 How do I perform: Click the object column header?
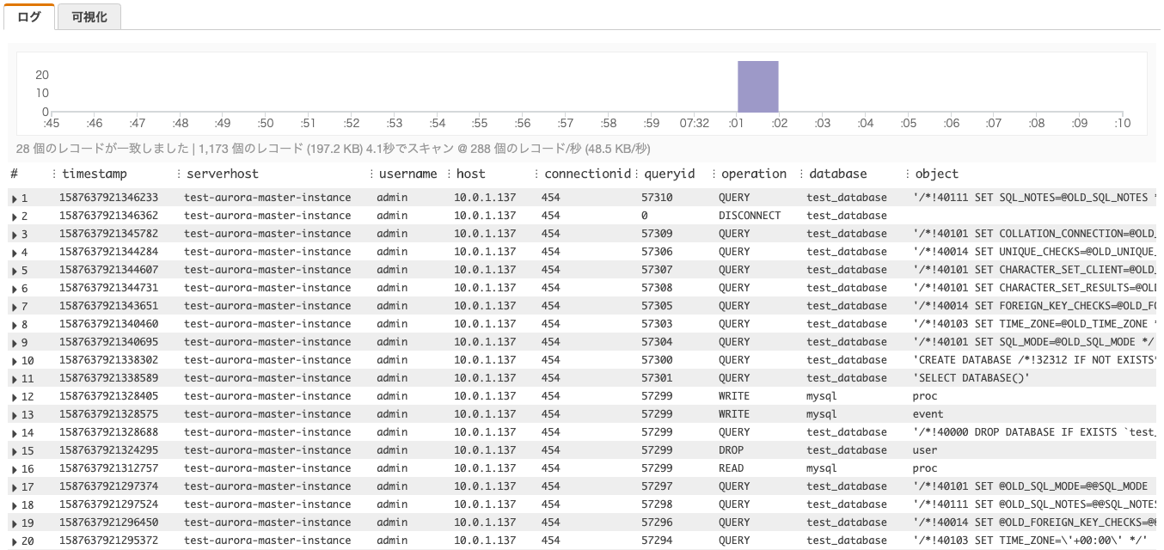coord(937,174)
